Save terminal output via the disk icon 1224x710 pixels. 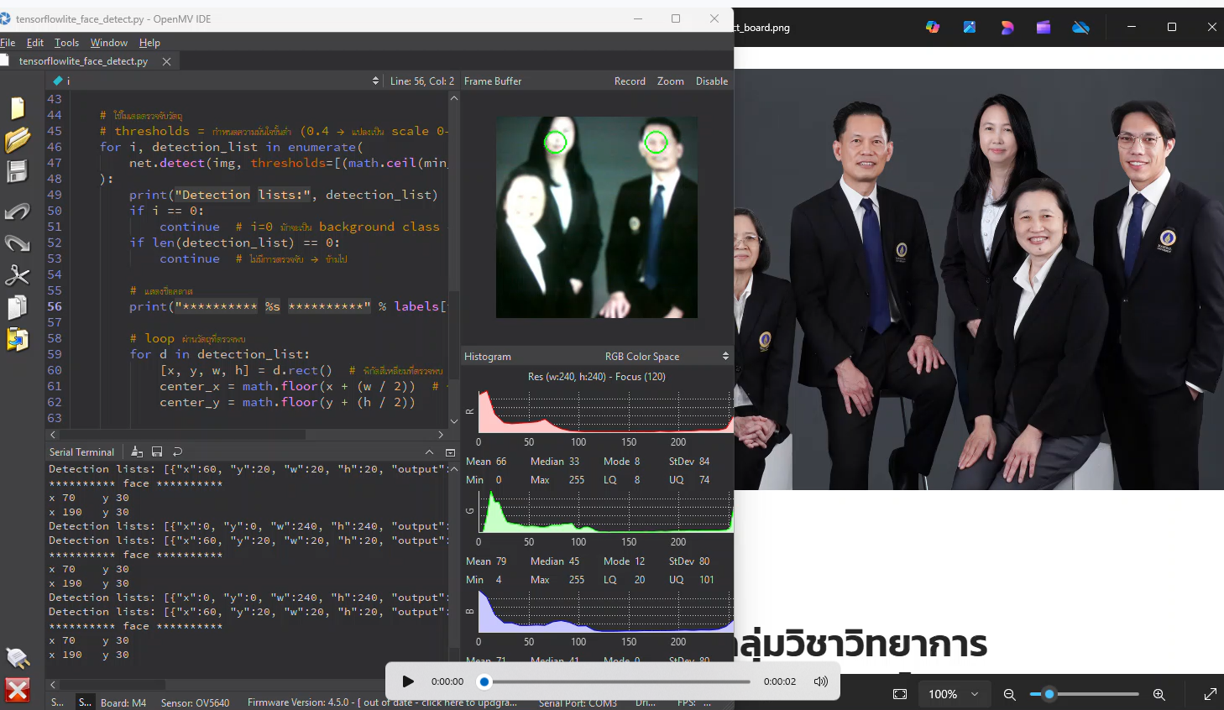click(x=157, y=452)
